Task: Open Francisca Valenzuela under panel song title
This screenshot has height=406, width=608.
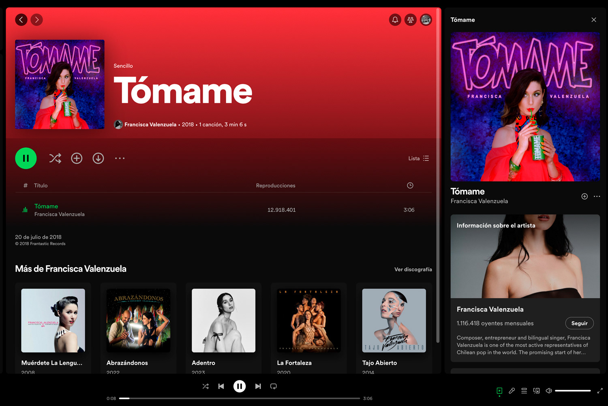Action: [x=479, y=201]
